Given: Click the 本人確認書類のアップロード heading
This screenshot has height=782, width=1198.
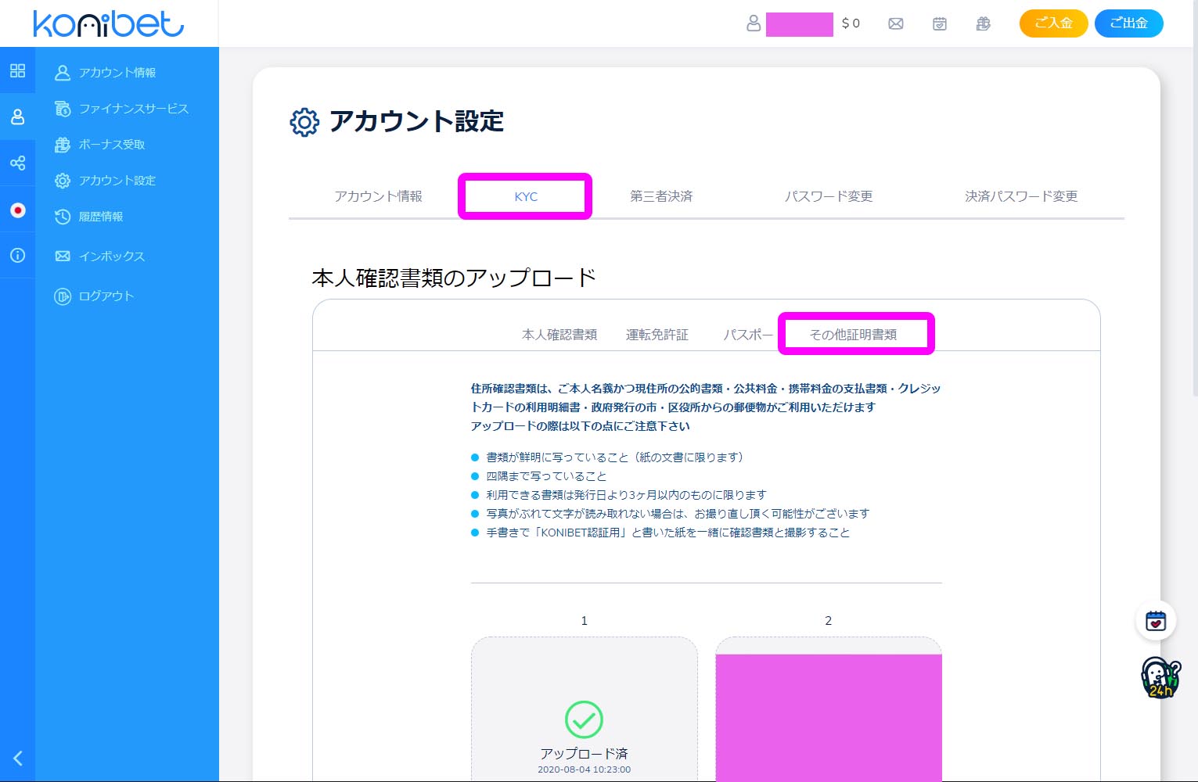Looking at the screenshot, I should [454, 278].
